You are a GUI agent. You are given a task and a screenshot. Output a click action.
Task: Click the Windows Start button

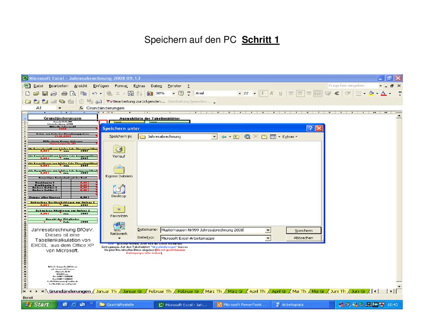coord(39,305)
